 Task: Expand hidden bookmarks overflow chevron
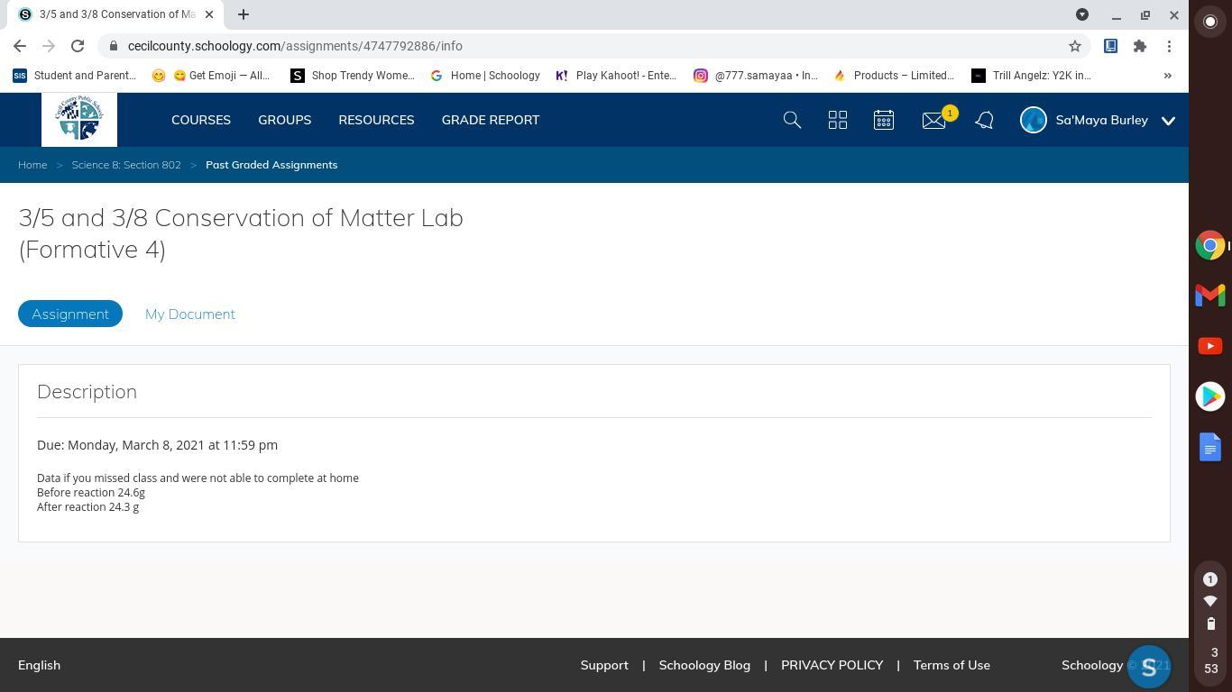1167,76
